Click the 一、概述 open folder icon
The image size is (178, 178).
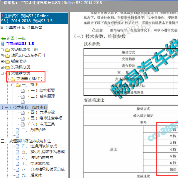point(18,85)
